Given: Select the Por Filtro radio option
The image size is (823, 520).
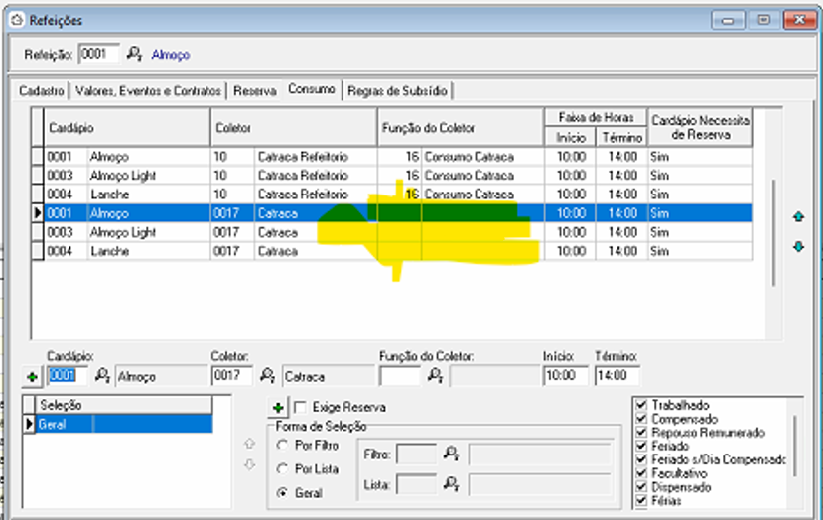Looking at the screenshot, I should point(283,446).
